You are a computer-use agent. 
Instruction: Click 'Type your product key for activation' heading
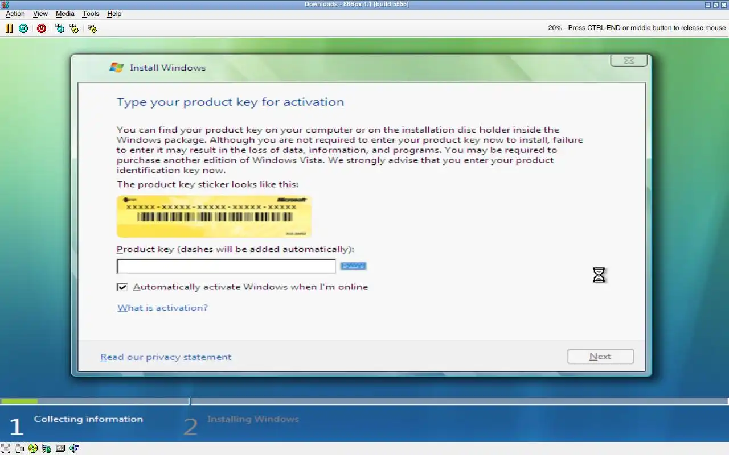231,102
